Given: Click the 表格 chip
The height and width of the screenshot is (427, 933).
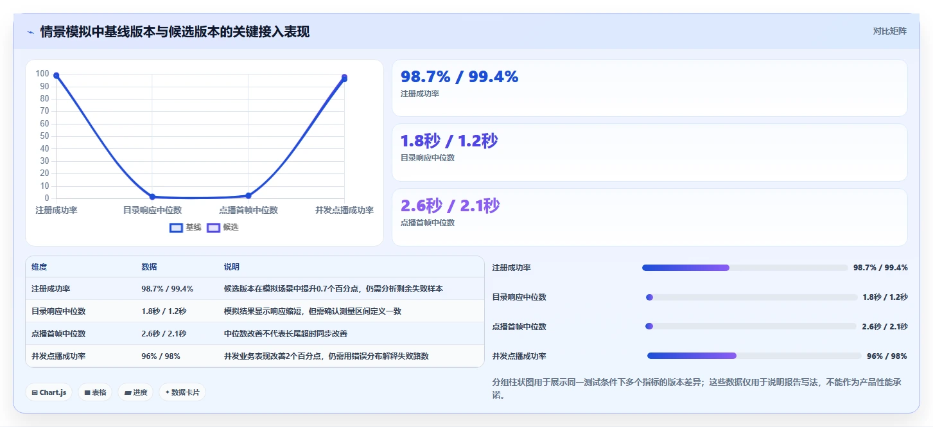Looking at the screenshot, I should tap(95, 392).
